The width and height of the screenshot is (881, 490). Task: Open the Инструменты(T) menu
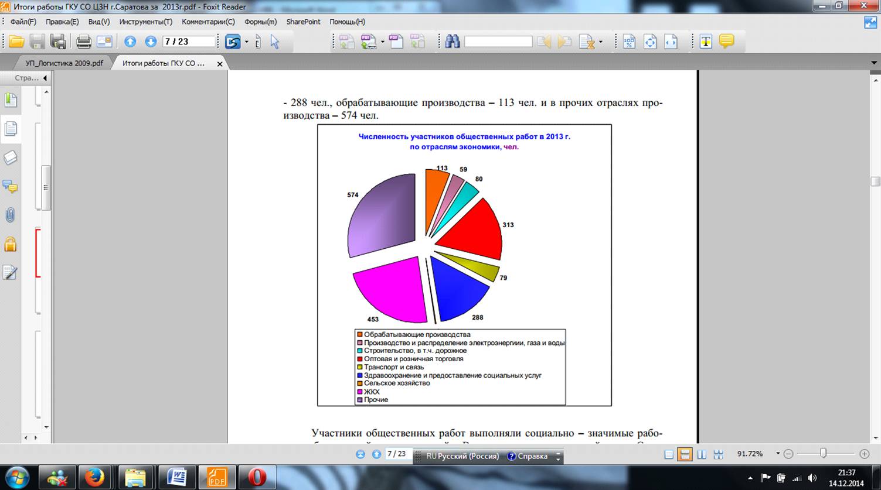pos(145,22)
